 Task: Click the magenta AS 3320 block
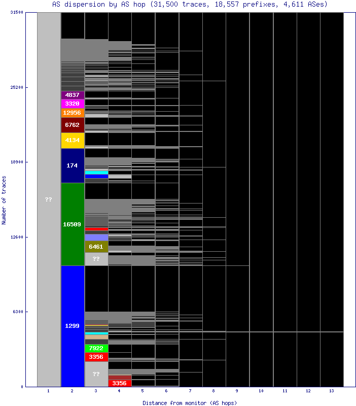[x=73, y=104]
